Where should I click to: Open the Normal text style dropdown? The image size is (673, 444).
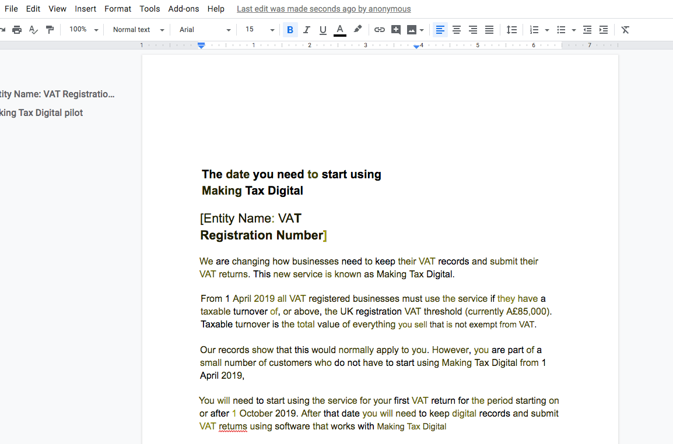138,30
